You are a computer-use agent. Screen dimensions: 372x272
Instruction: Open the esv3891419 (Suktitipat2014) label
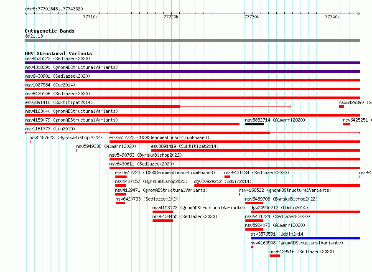point(185,146)
